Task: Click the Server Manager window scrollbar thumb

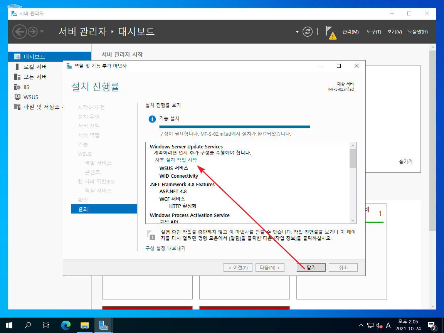Action: (x=432, y=141)
